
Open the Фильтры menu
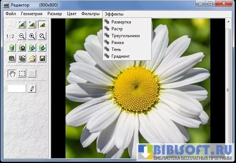point(90,14)
